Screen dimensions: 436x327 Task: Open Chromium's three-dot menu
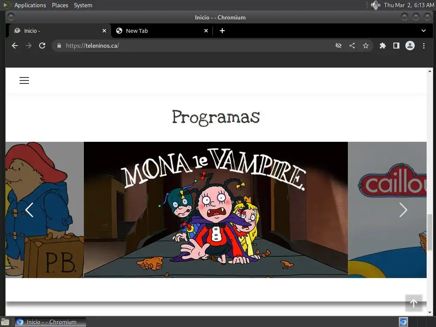pyautogui.click(x=424, y=46)
